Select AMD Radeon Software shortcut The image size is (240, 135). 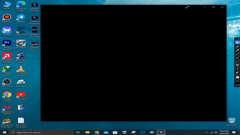tap(7, 58)
